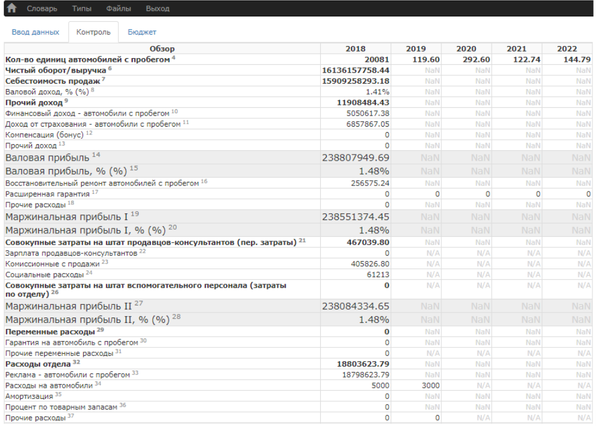Select the 2022 column header
596x426 pixels.
tap(567, 48)
